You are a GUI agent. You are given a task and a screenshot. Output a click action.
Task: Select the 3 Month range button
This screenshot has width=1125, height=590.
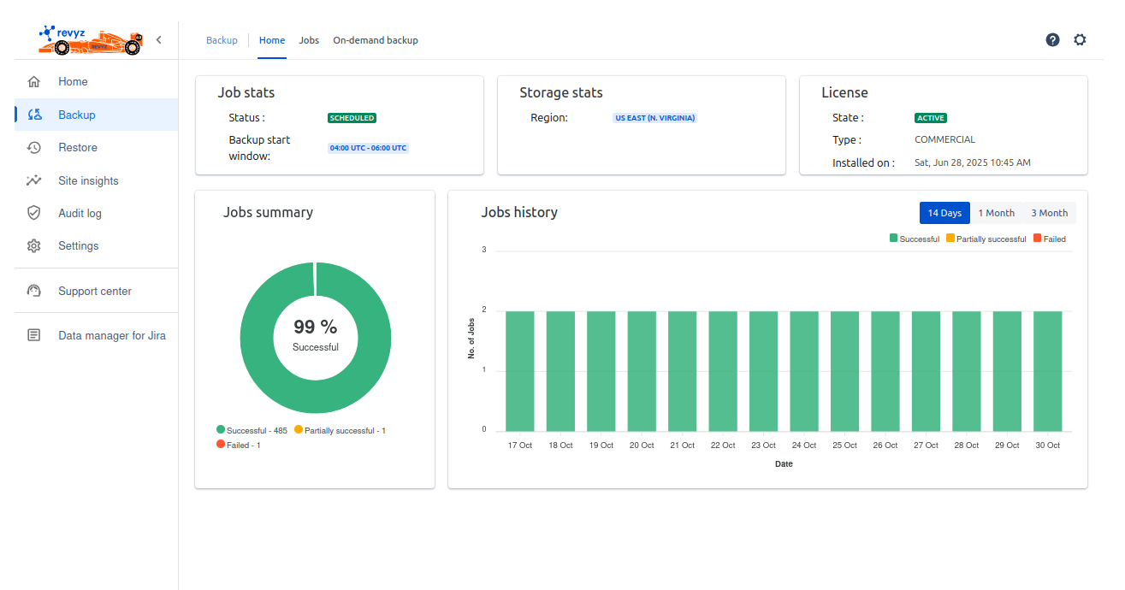pyautogui.click(x=1049, y=213)
